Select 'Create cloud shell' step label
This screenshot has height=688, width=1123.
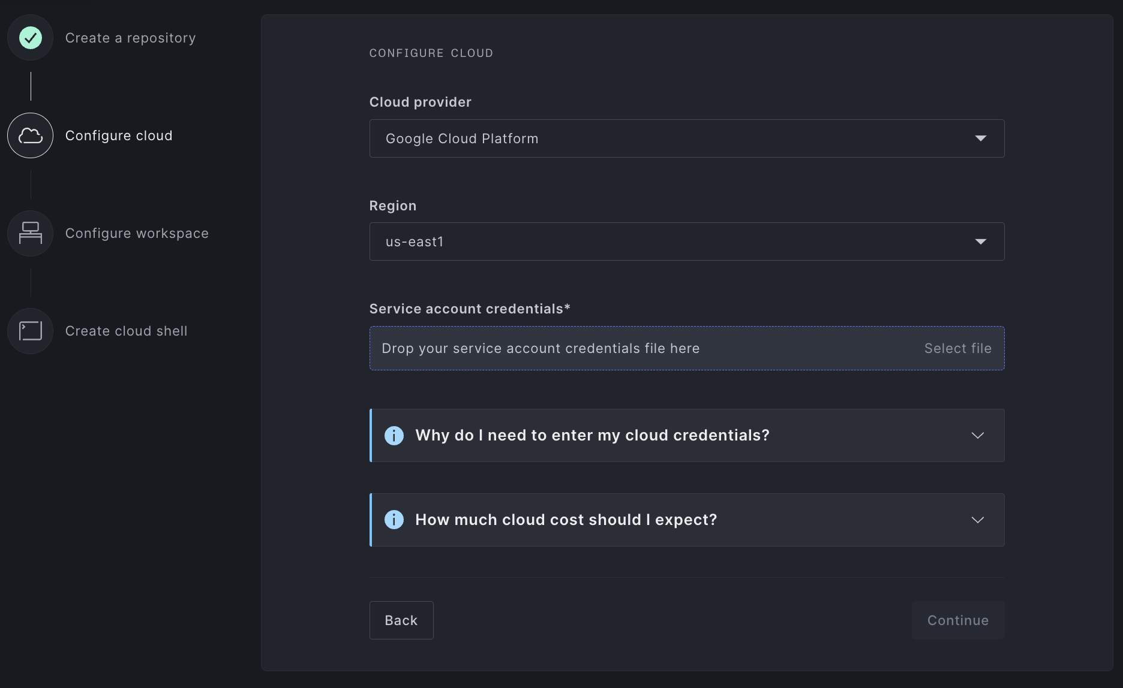[x=126, y=331]
